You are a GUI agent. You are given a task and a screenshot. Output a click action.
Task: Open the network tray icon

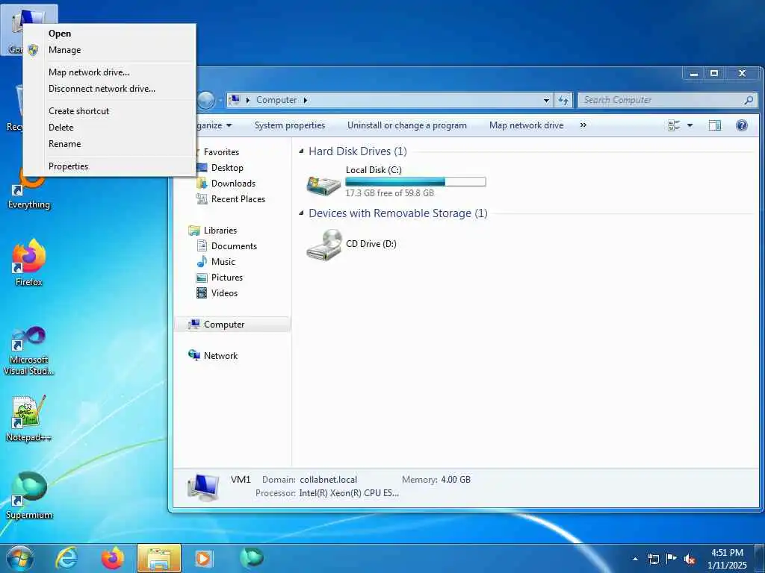[653, 559]
